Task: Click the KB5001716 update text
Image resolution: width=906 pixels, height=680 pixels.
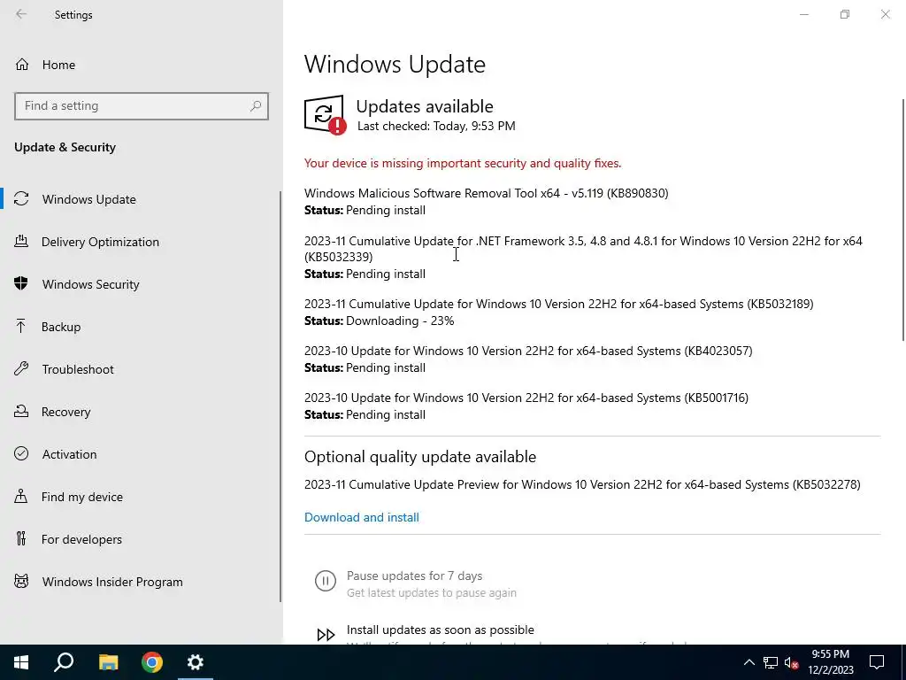Action: click(x=526, y=398)
